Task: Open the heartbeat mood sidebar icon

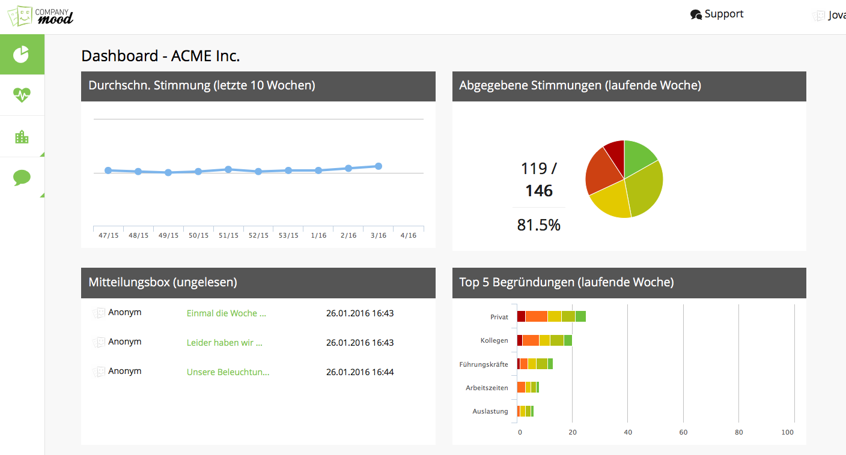Action: click(x=22, y=95)
